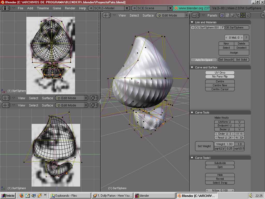Image resolution: width=265 pixels, height=199 pixels.
Task: Open Edit Mode dropdown in top-left viewport
Action: click(x=72, y=98)
